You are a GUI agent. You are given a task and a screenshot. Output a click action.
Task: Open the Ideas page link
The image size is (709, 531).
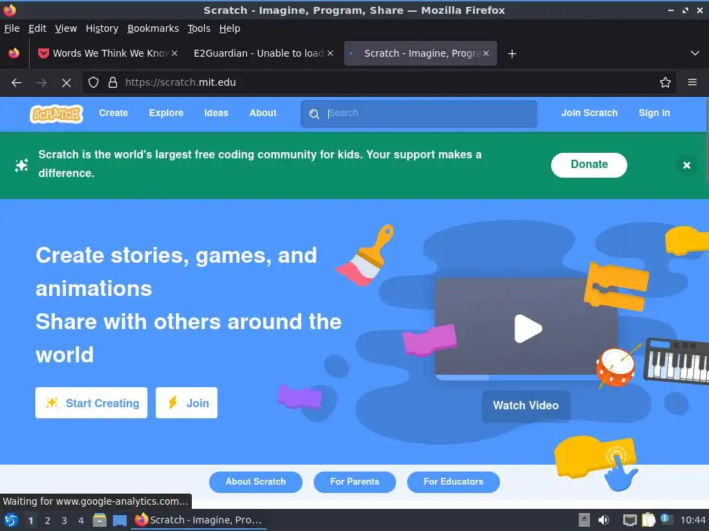(216, 113)
